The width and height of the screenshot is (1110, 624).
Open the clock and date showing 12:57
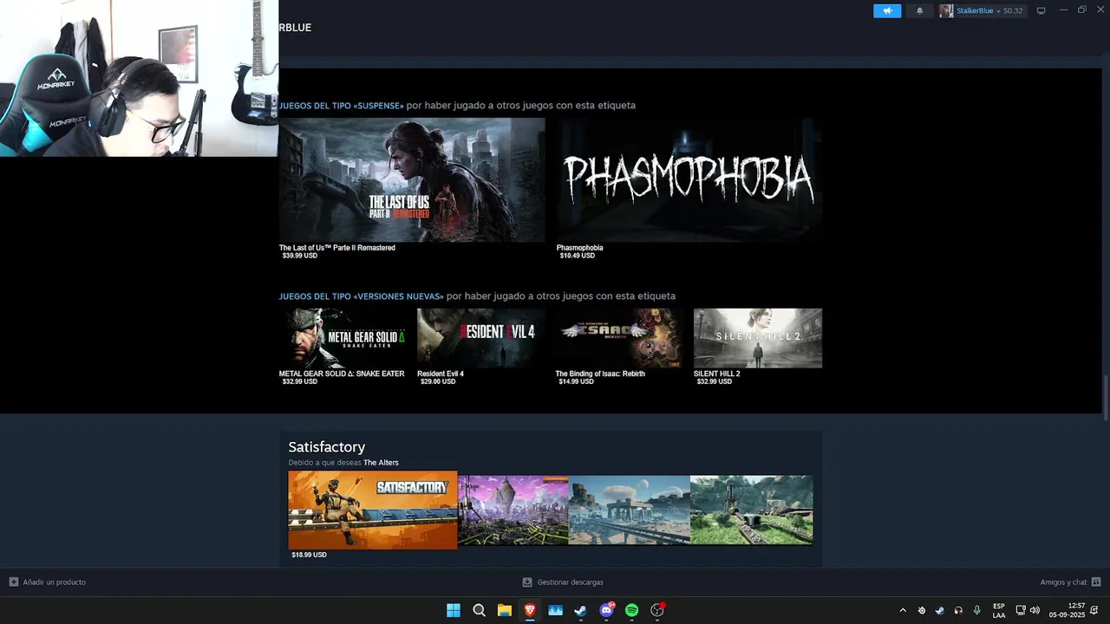point(1067,610)
